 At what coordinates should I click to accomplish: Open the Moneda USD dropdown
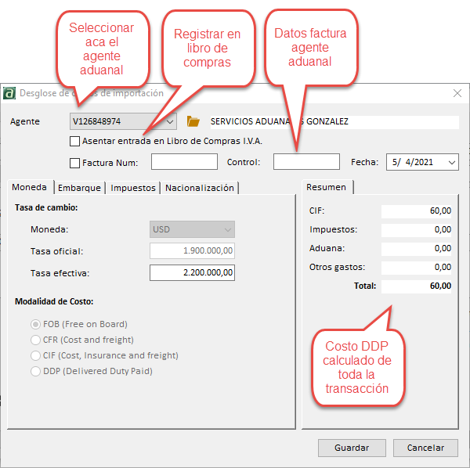[227, 230]
